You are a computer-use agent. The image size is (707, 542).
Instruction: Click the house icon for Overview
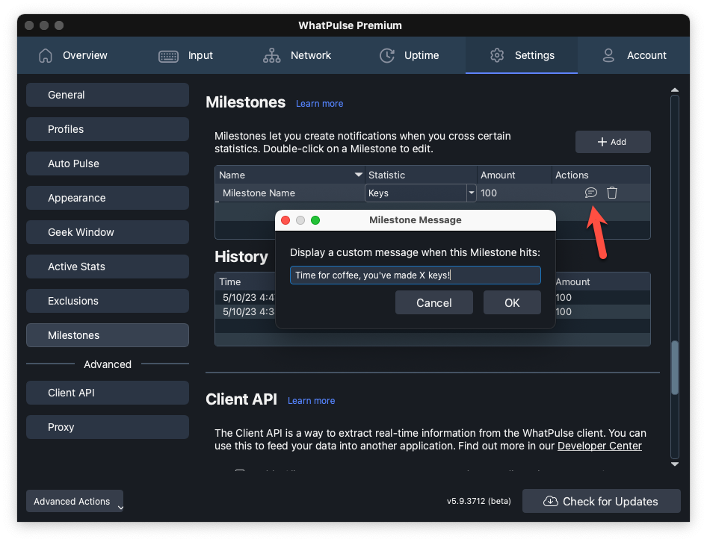coord(46,55)
